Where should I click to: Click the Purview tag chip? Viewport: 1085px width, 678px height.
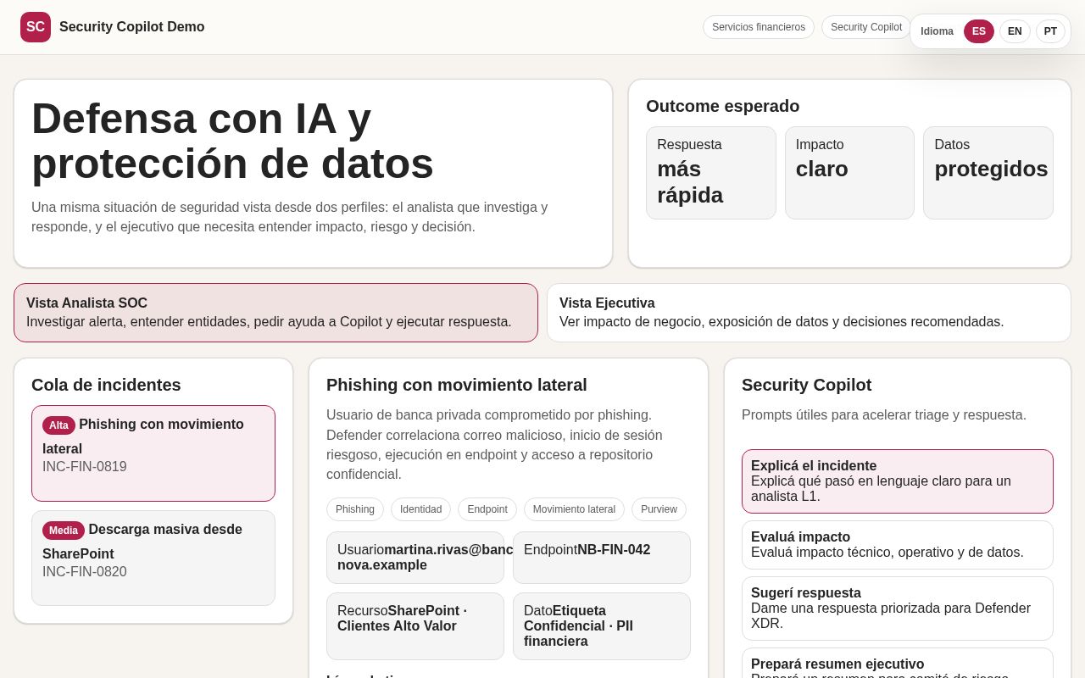pyautogui.click(x=659, y=509)
